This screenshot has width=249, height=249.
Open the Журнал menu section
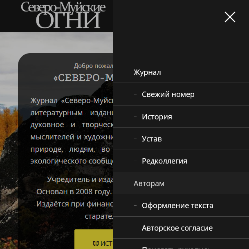point(181,72)
